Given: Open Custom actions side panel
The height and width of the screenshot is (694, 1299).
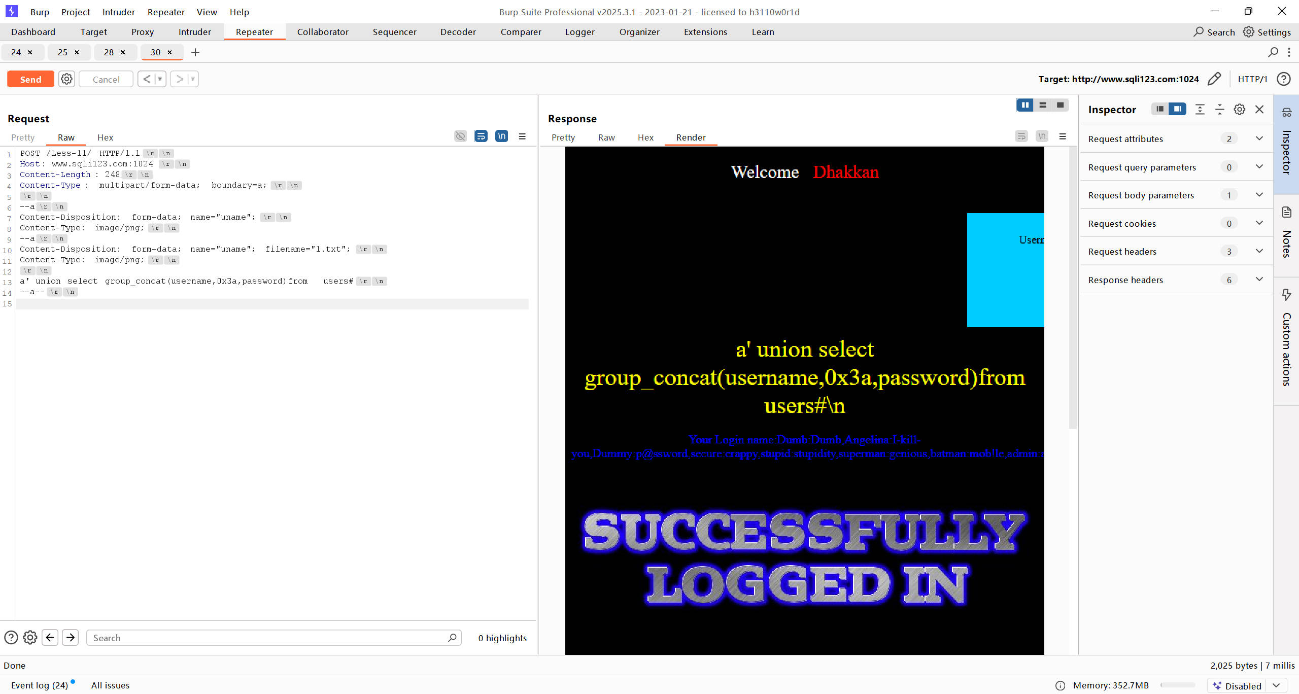Looking at the screenshot, I should pos(1286,341).
